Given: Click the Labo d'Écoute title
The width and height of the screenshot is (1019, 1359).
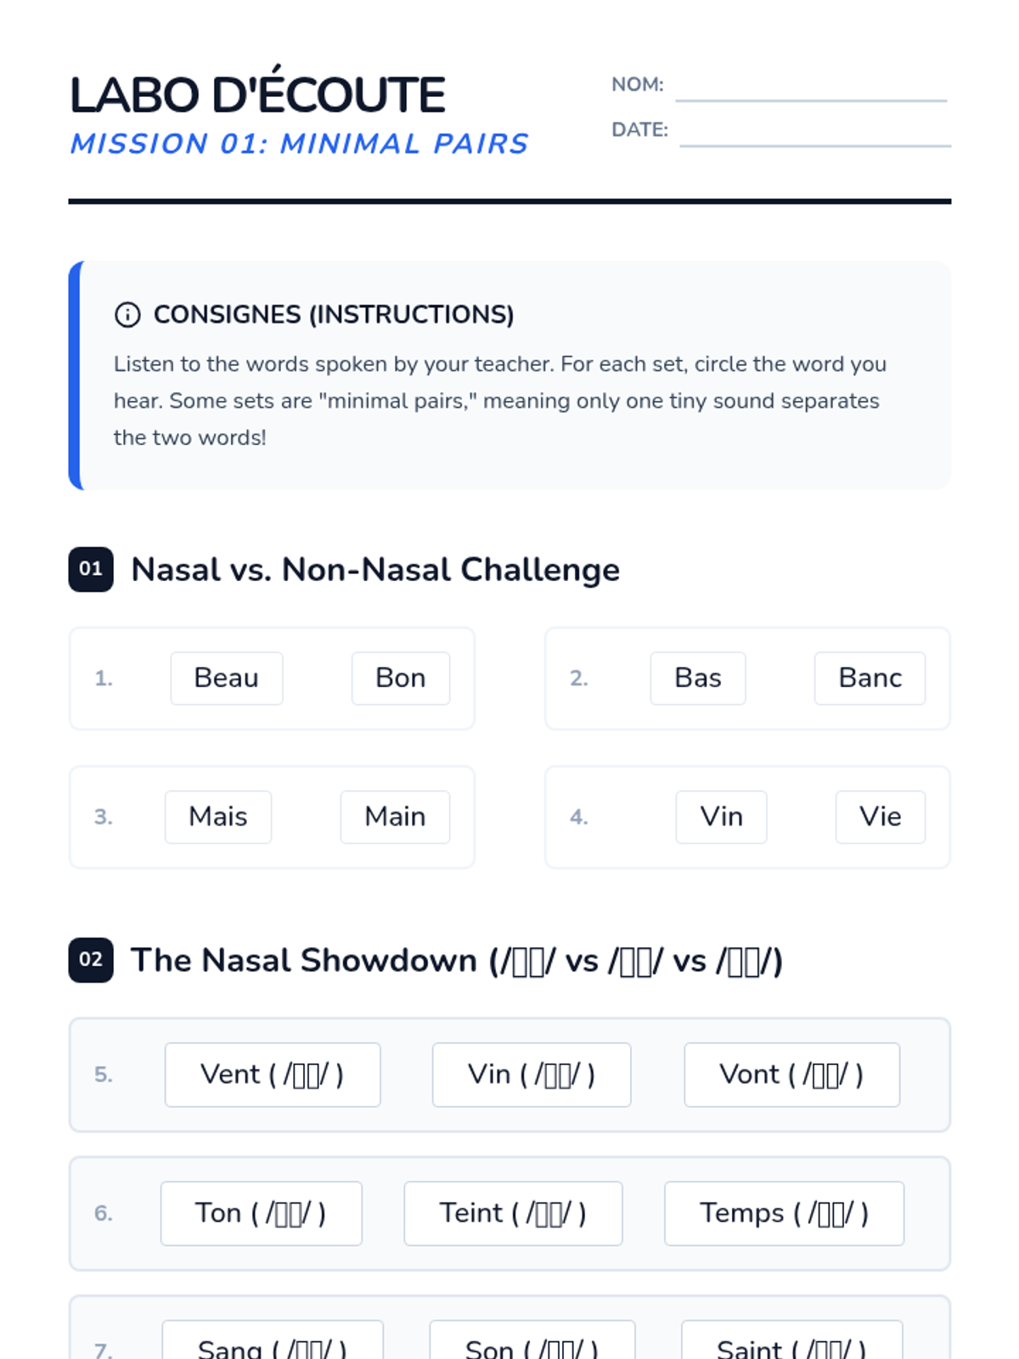Looking at the screenshot, I should click(x=257, y=94).
